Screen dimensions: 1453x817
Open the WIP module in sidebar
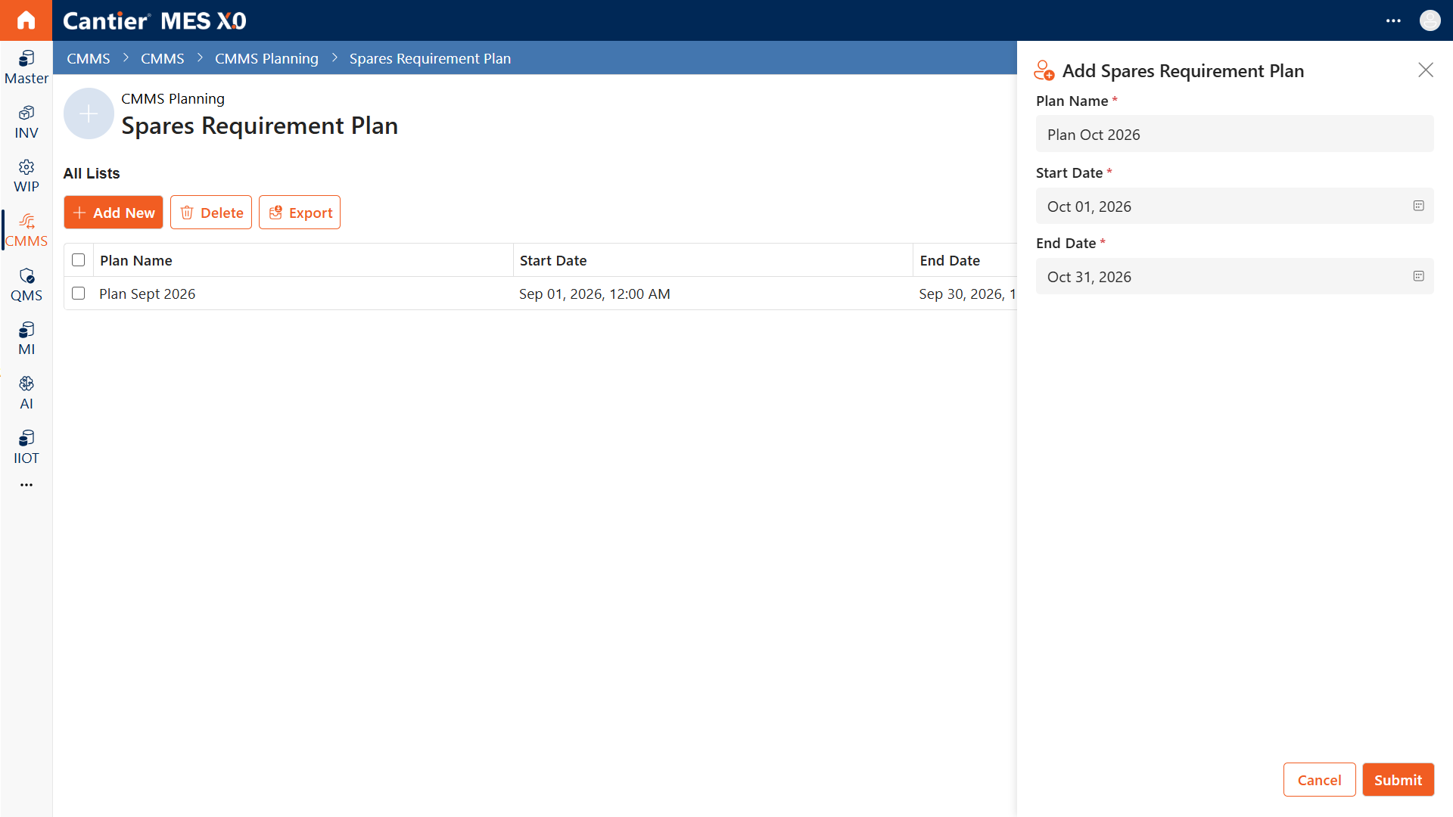pyautogui.click(x=26, y=176)
